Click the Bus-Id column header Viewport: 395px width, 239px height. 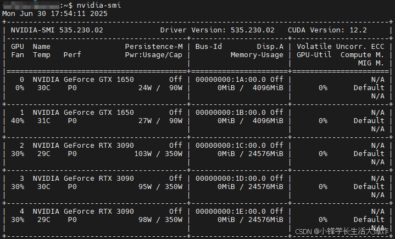[209, 47]
